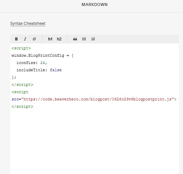Insert a blockquote with the quote icon

[75, 39]
